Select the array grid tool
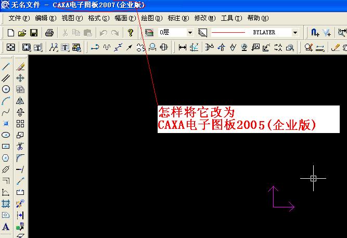 click(20, 124)
